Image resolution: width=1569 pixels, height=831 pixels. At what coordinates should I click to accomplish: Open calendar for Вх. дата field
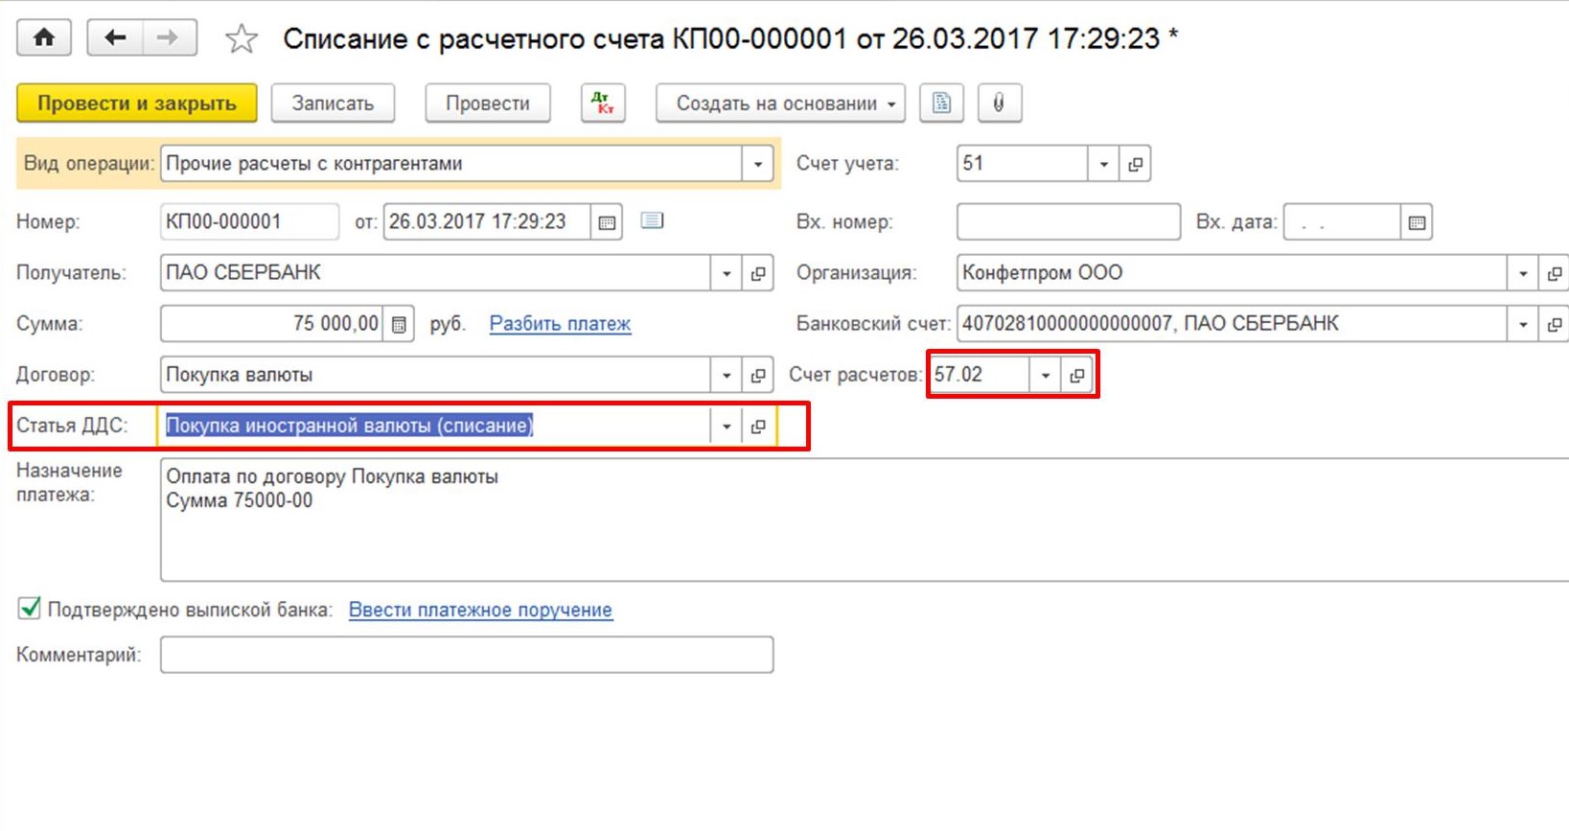1417,222
